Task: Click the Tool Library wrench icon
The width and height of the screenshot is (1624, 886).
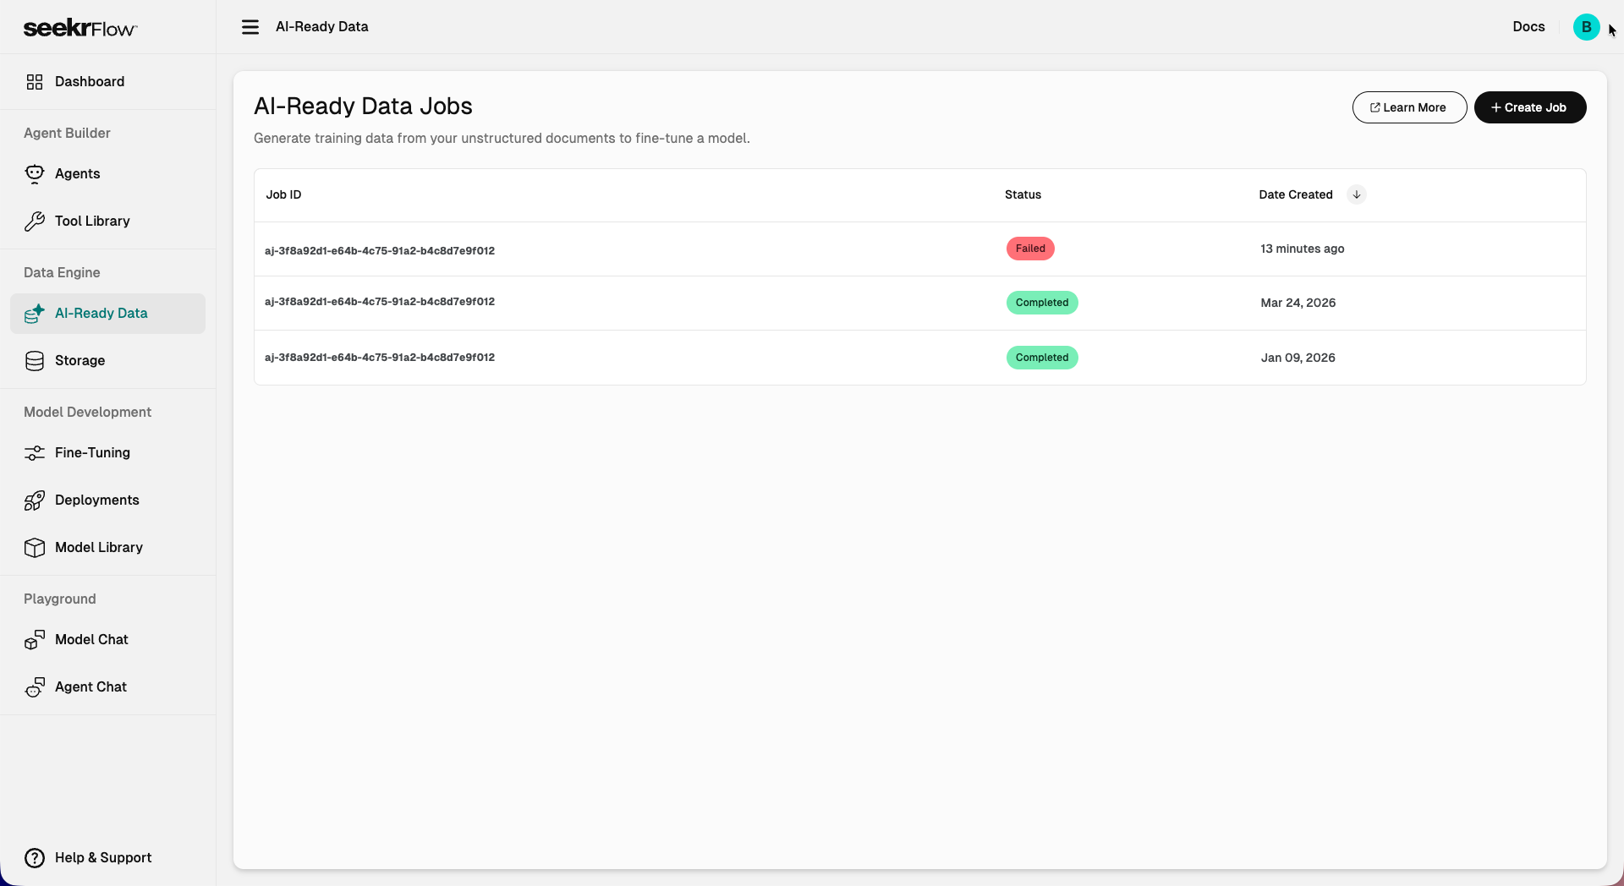Action: coord(34,221)
